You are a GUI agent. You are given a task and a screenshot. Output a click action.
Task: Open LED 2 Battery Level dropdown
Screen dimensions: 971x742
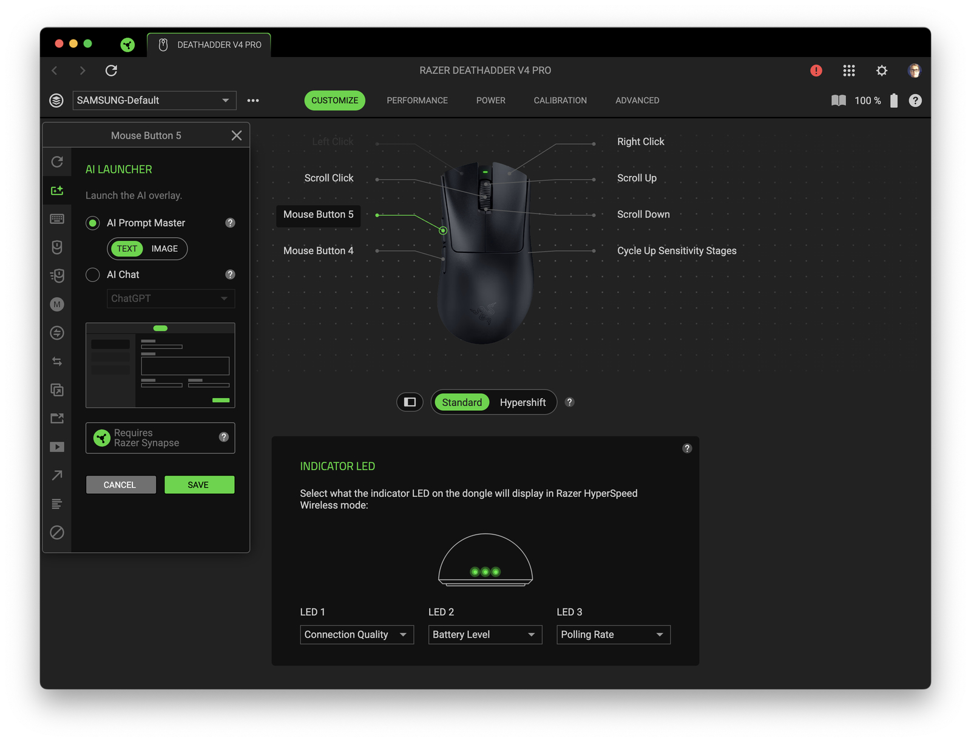click(x=485, y=635)
